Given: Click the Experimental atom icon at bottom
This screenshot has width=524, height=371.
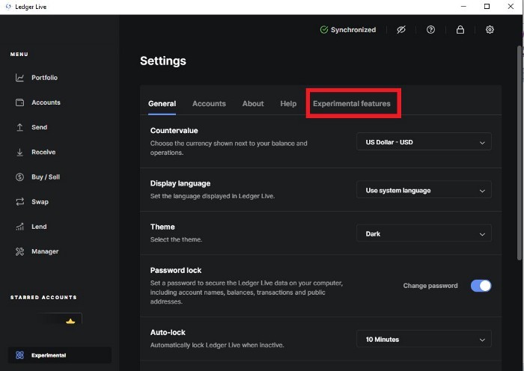Looking at the screenshot, I should pos(19,355).
